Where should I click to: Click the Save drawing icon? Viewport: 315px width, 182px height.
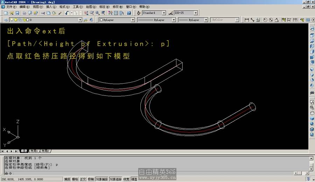pyautogui.click(x=16, y=13)
